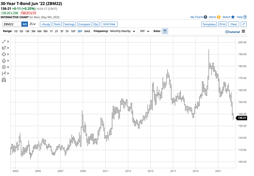254x176 pixels.
Task: Select the 9M range
Action: click(45, 31)
